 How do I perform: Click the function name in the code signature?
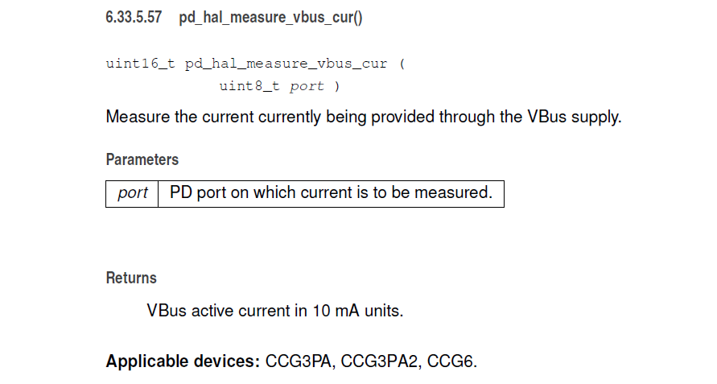tap(286, 64)
